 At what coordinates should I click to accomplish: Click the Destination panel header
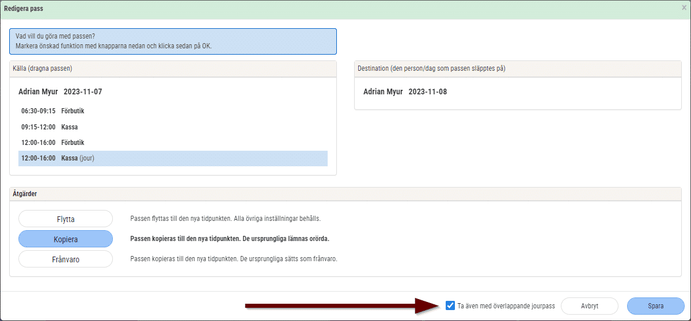[518, 68]
